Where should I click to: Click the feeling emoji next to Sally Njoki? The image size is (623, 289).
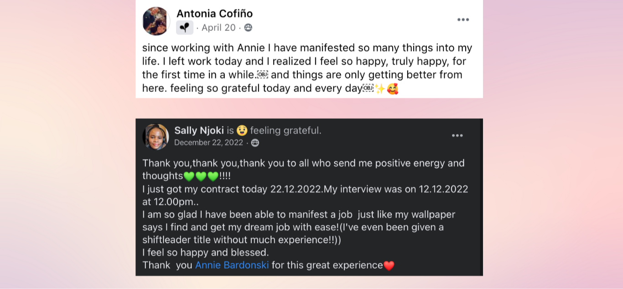[242, 131]
